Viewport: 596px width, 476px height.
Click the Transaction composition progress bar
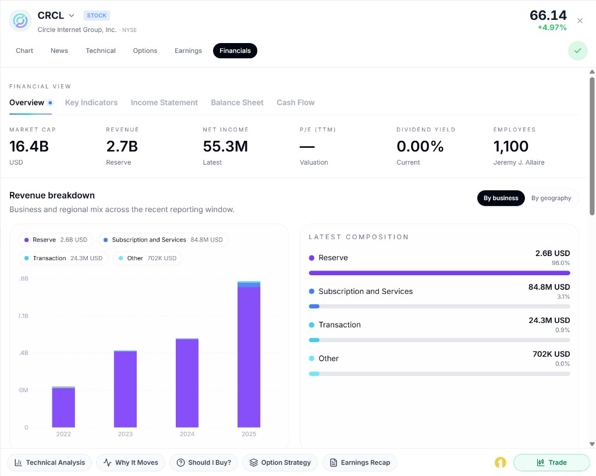(x=439, y=340)
